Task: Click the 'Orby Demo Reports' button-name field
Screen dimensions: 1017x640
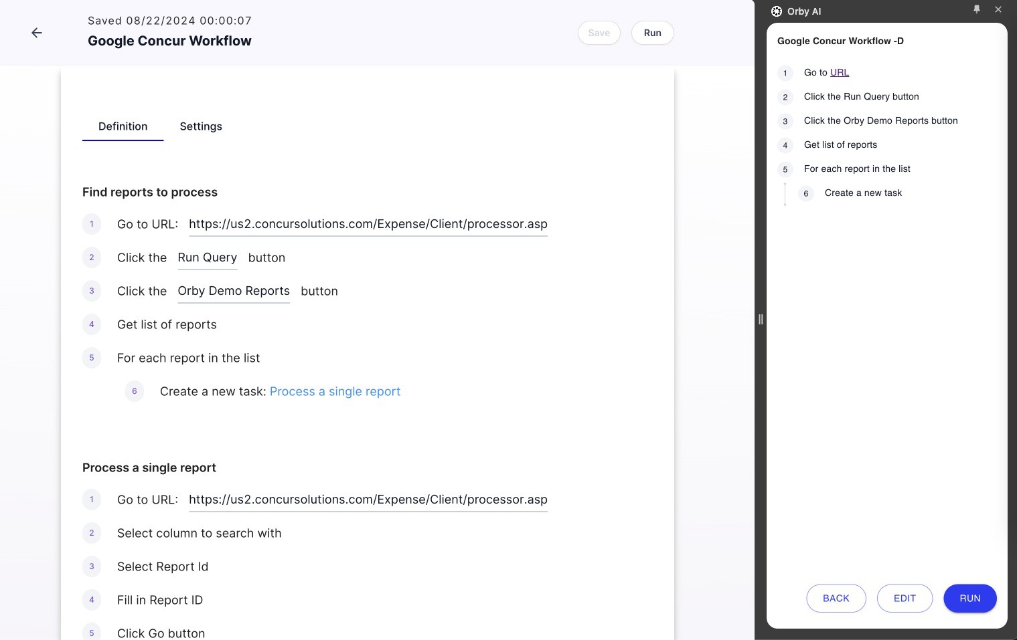Action: click(x=234, y=291)
